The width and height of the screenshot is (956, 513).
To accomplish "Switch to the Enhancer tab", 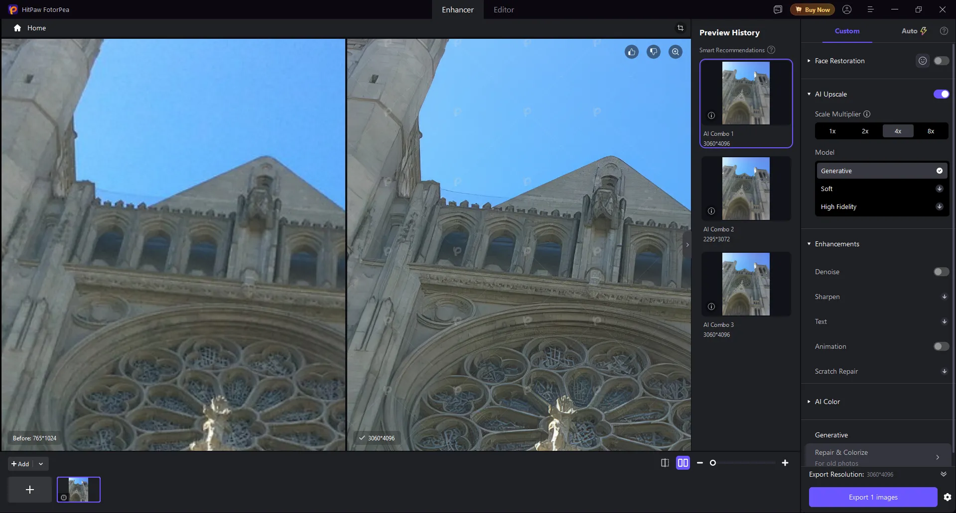I will tap(457, 9).
